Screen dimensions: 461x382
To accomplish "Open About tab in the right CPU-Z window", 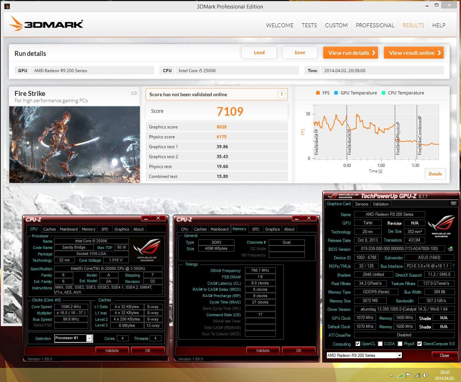I will pyautogui.click(x=289, y=229).
